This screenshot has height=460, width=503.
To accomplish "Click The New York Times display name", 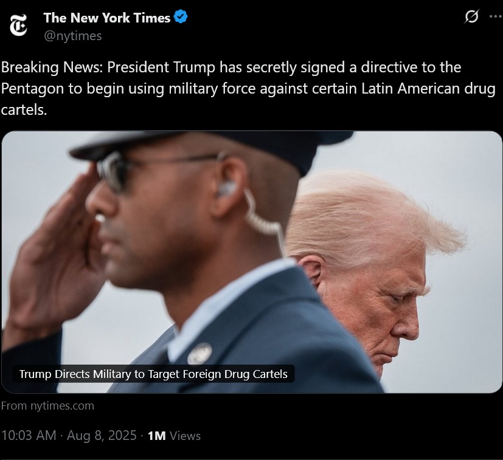I will point(107,18).
